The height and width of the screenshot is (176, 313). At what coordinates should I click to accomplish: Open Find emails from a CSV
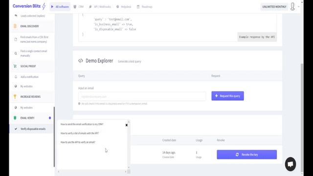click(34, 39)
